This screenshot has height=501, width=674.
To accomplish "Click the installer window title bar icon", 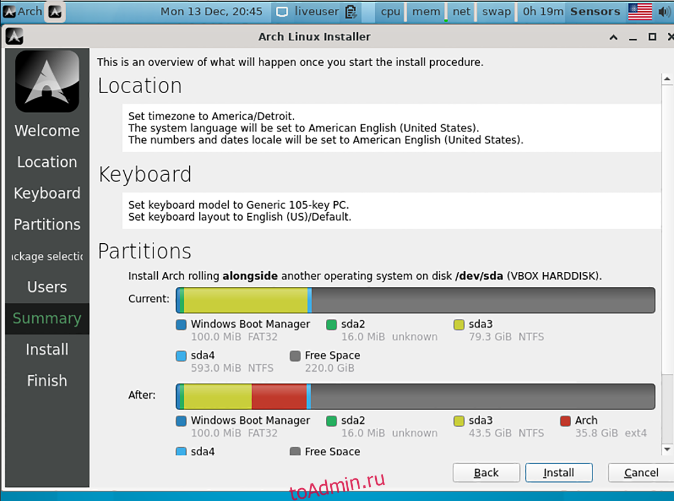I will (x=14, y=37).
